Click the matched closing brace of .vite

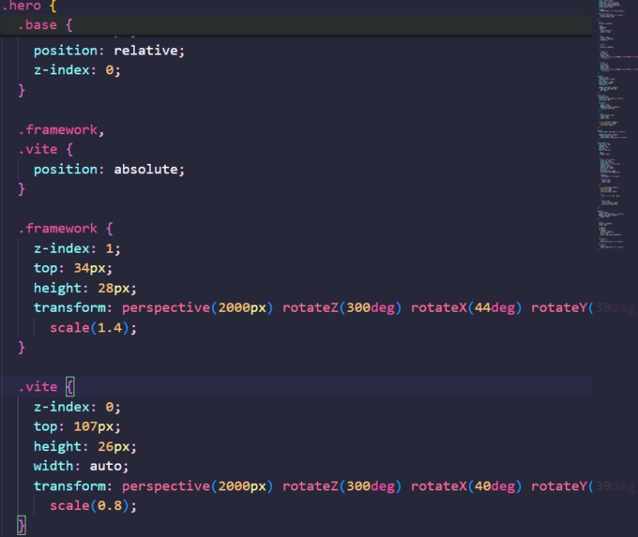tap(22, 525)
